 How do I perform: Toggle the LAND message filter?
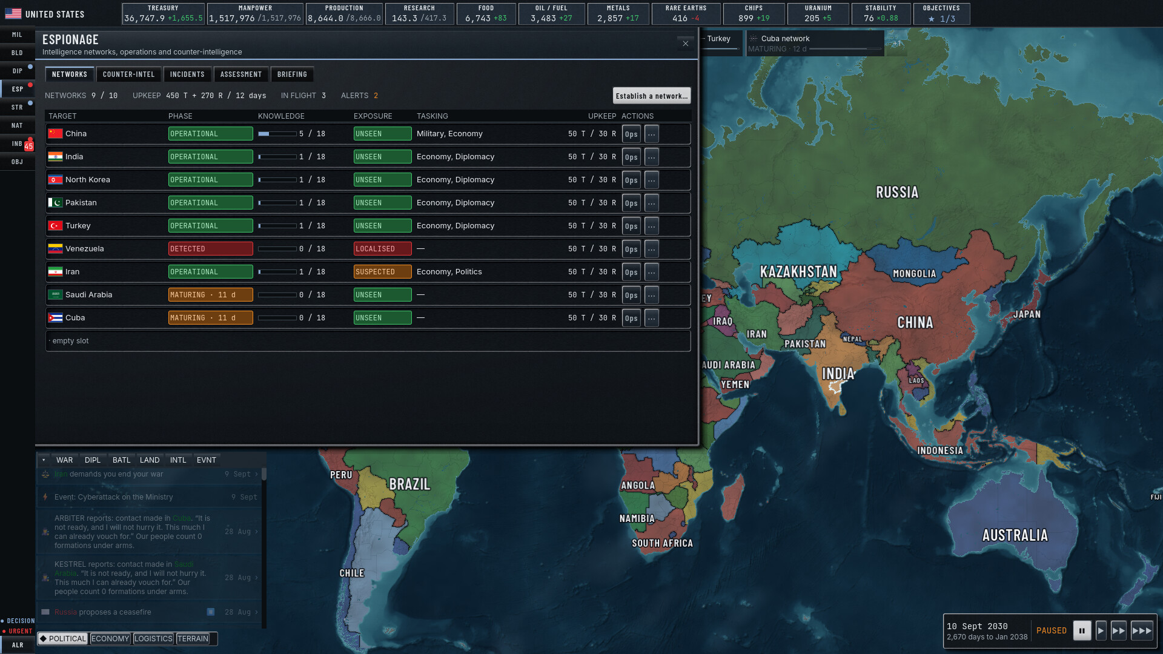[x=150, y=460]
